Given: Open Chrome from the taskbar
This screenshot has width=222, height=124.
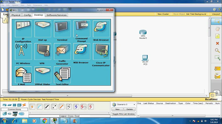Looking at the screenshot, I should (x=45, y=121).
